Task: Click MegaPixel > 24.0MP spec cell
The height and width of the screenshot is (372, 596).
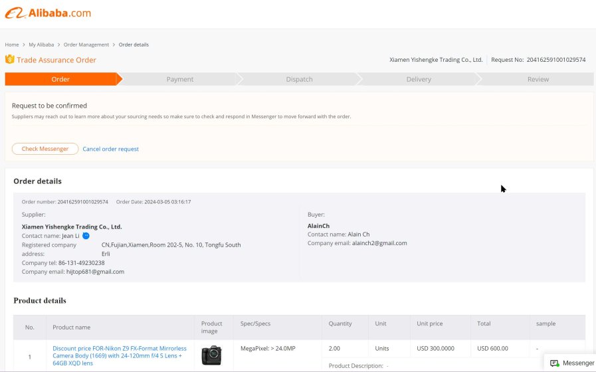Action: tap(268, 348)
